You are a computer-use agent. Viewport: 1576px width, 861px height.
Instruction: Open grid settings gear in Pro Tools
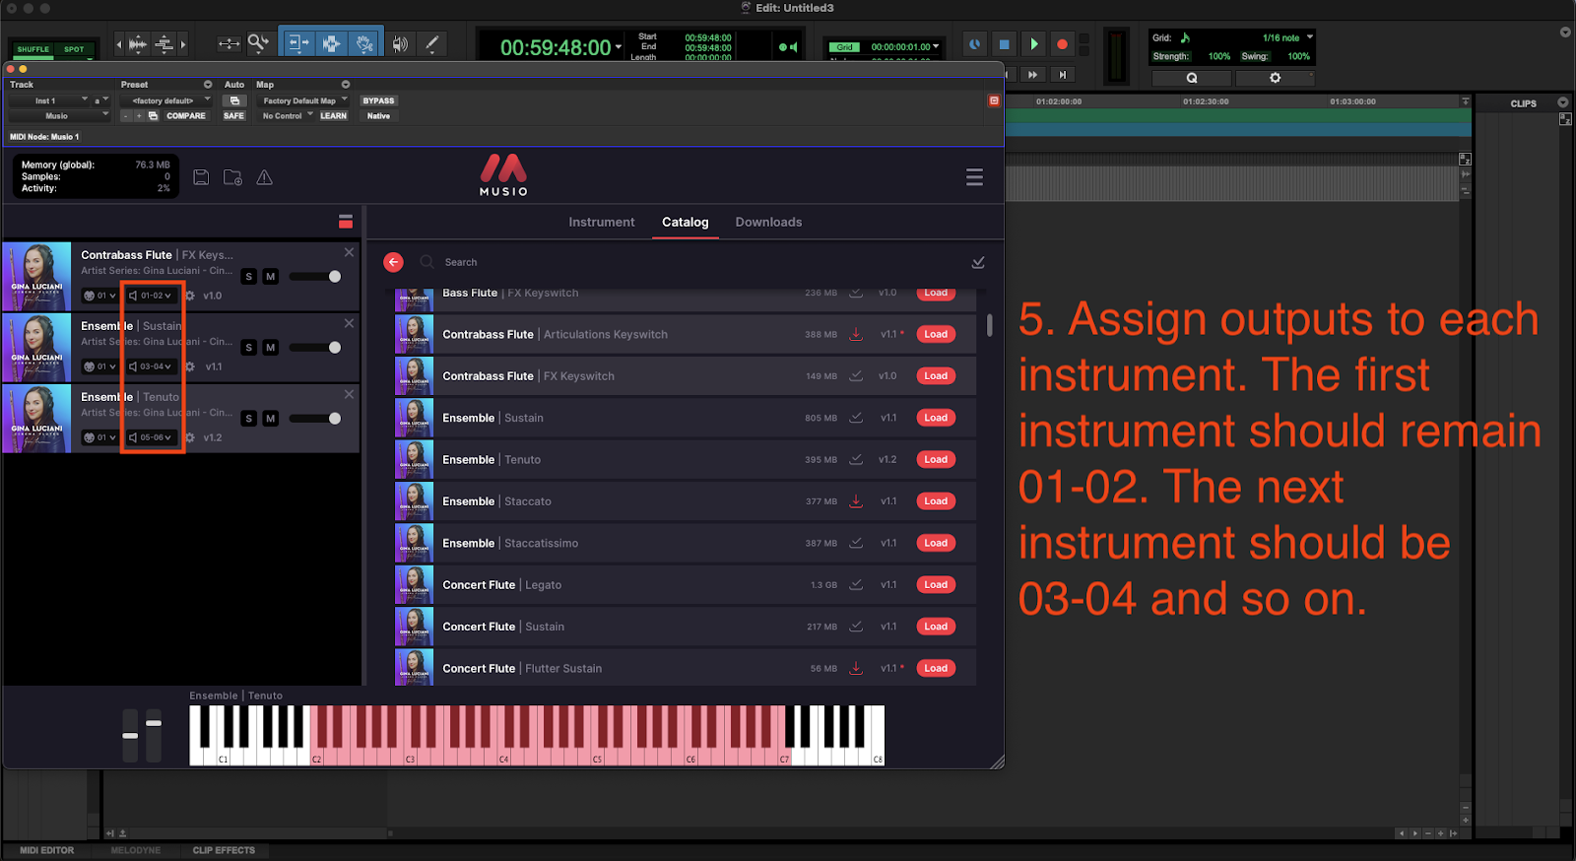click(1275, 78)
